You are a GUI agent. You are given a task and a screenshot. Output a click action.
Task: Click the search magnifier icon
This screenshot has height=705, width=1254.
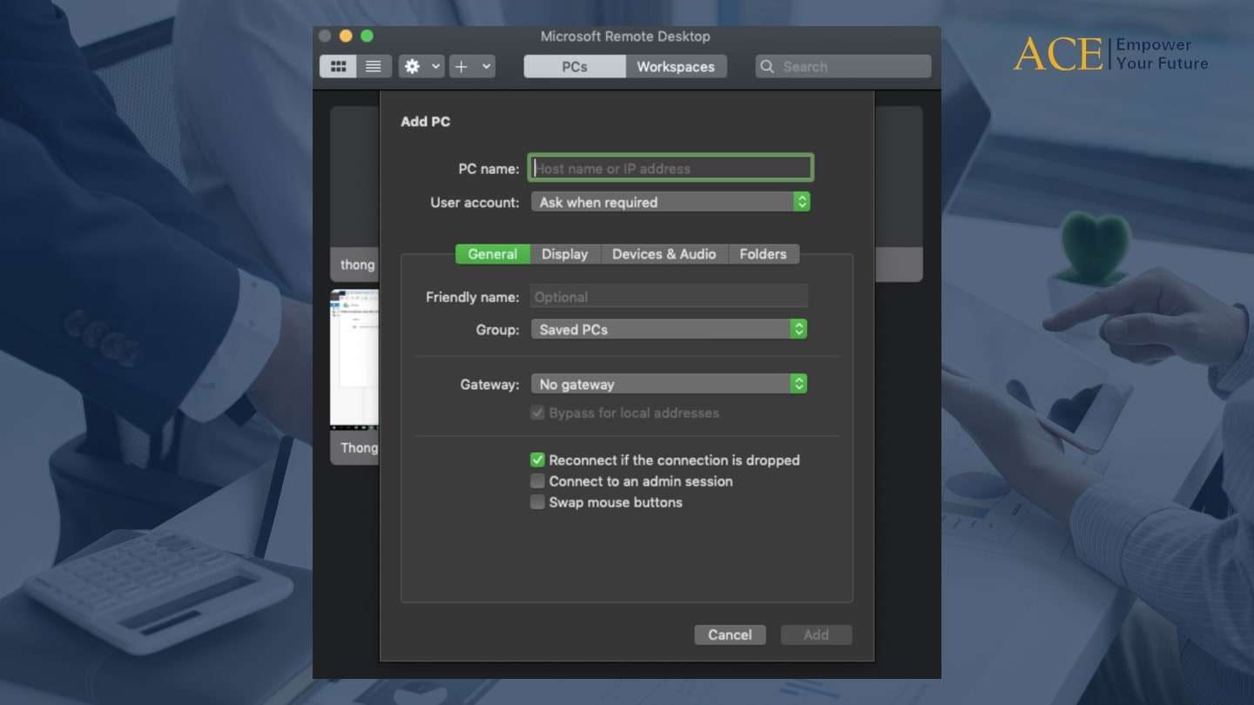pos(767,66)
